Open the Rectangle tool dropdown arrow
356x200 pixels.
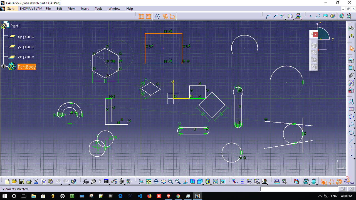pos(354,112)
